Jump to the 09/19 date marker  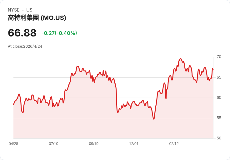point(94,144)
